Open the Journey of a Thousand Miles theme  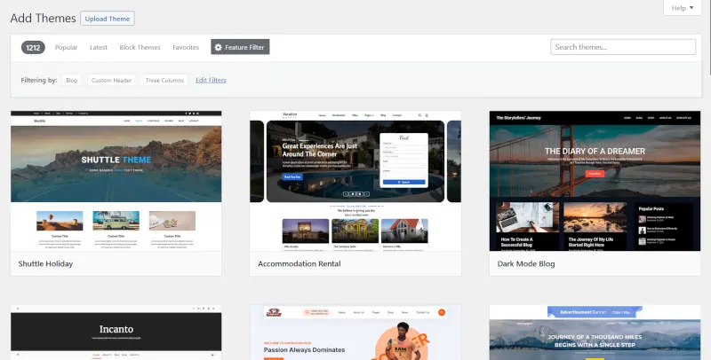click(x=595, y=333)
